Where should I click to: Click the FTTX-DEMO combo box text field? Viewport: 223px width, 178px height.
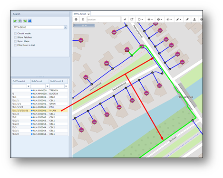[x=39, y=27]
